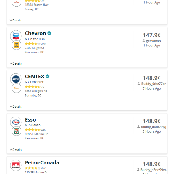This screenshot has height=174, width=174.
Task: Click the 7-Eleven logo icon
Action: (x=17, y=131)
